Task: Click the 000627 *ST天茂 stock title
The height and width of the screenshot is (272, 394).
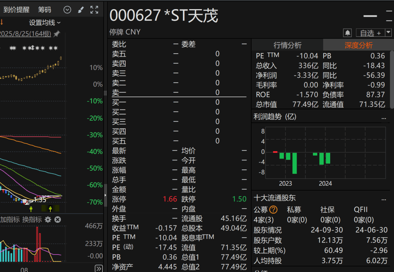Action: [164, 15]
